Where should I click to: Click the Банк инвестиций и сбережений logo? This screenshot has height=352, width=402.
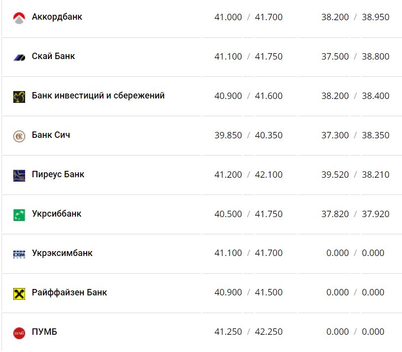coord(19,96)
